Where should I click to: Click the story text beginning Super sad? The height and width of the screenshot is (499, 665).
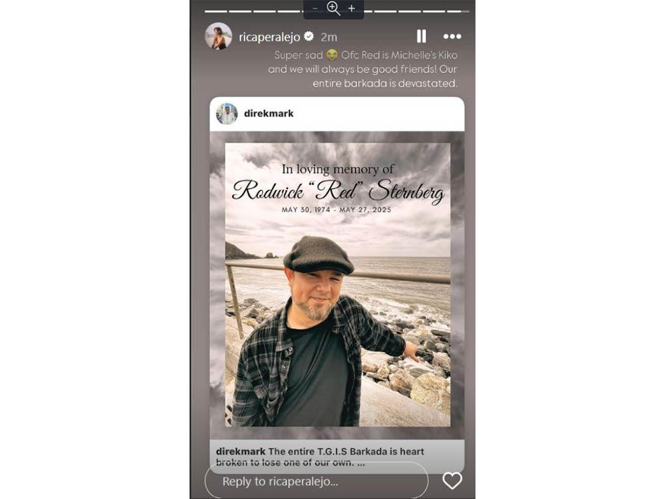(362, 69)
